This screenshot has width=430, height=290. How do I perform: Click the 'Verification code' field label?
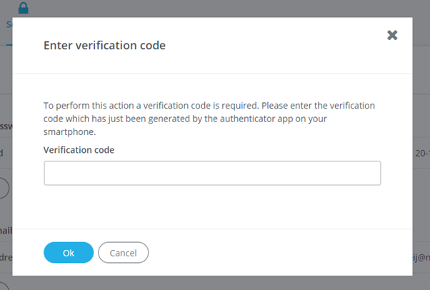point(79,150)
